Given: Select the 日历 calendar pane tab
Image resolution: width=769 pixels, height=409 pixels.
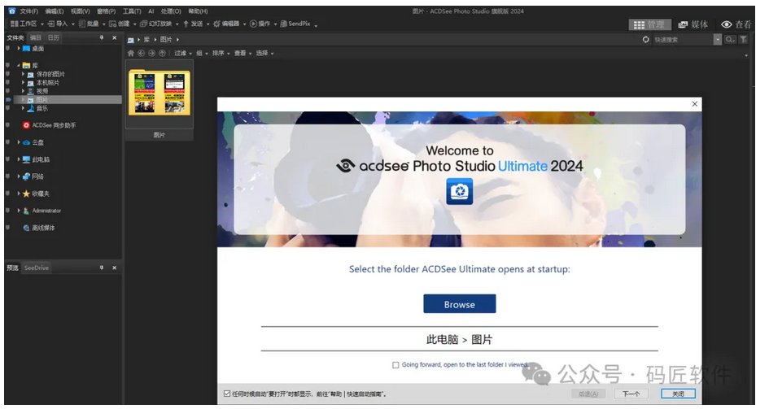Looking at the screenshot, I should click(x=54, y=37).
